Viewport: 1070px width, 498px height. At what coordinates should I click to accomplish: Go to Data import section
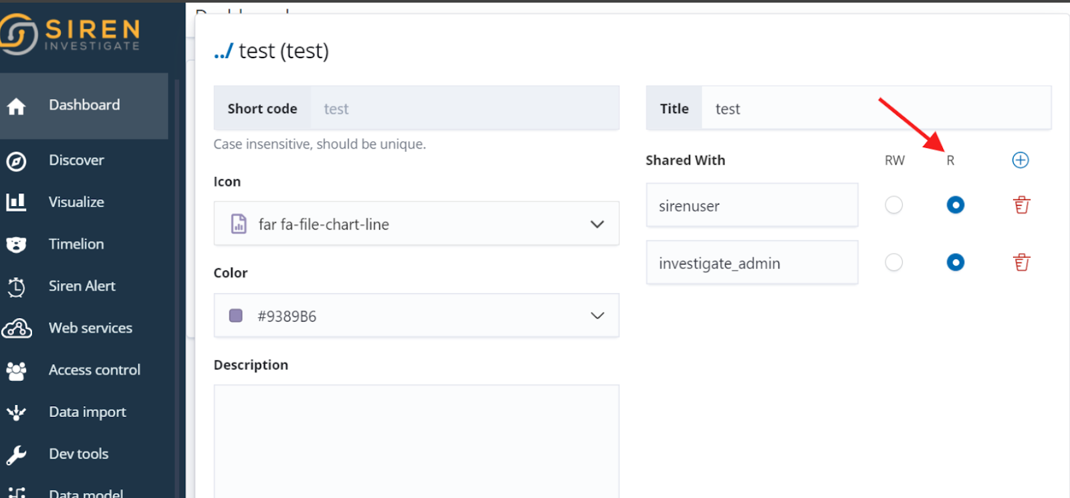tap(87, 412)
